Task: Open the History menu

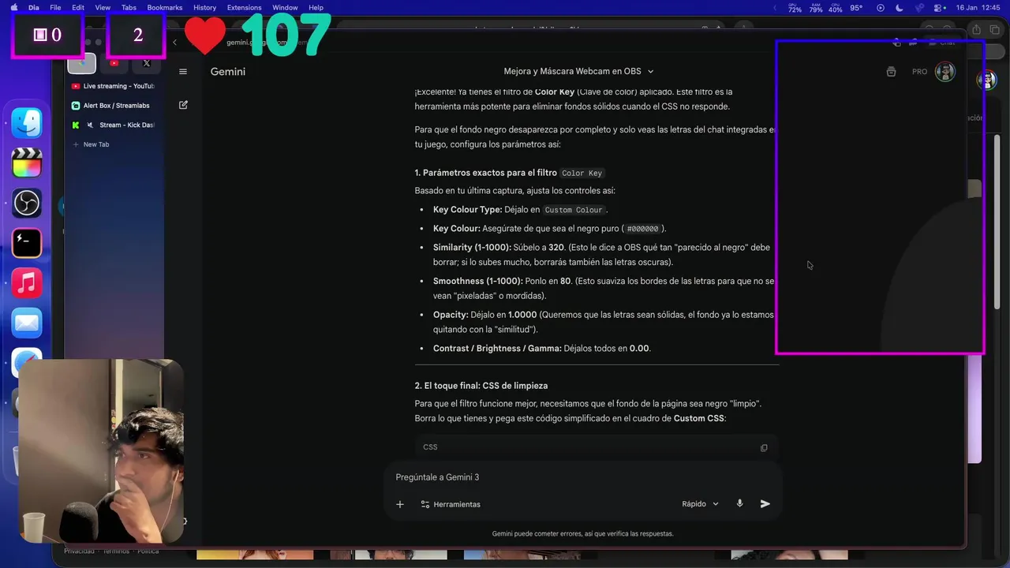Action: click(x=204, y=7)
